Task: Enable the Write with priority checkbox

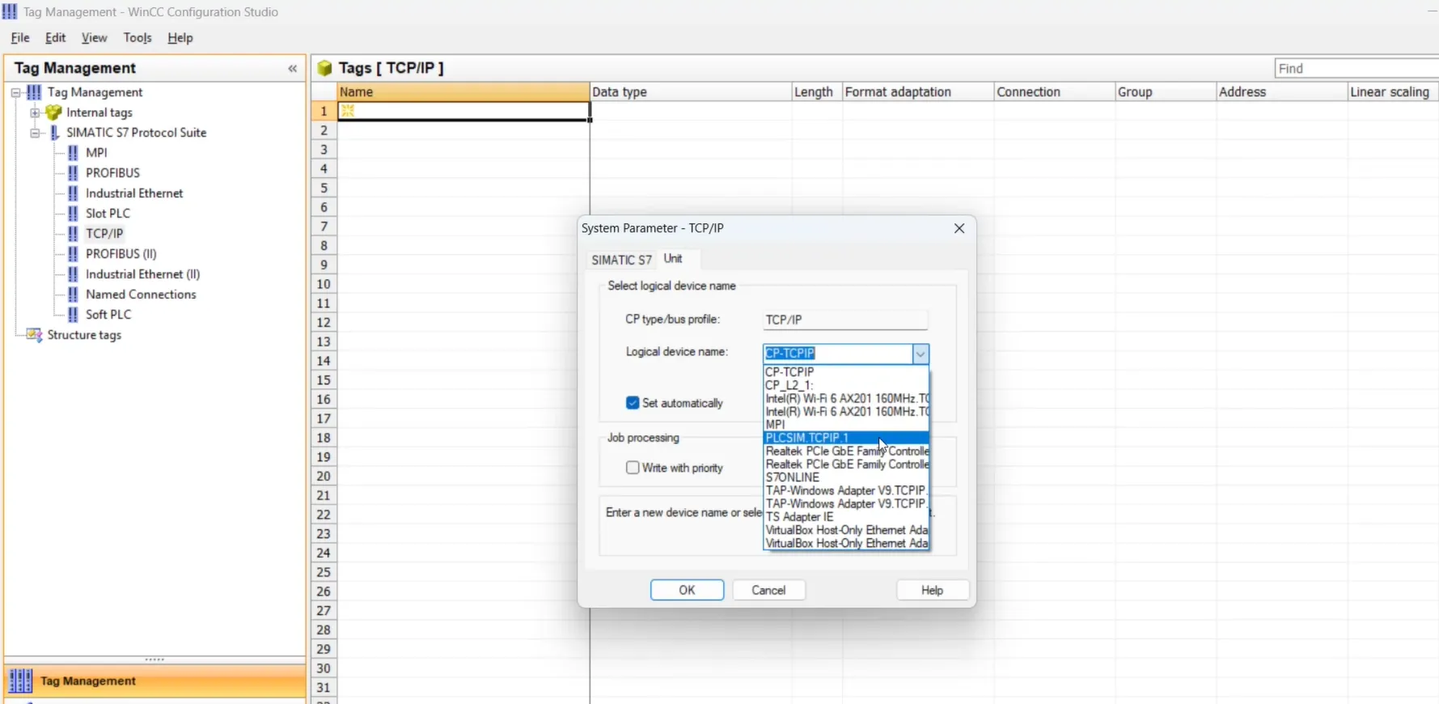Action: [x=633, y=468]
